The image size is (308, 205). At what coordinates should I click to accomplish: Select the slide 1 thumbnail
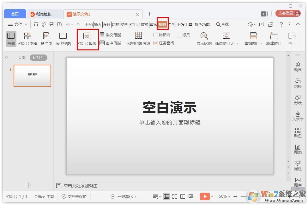(32, 75)
